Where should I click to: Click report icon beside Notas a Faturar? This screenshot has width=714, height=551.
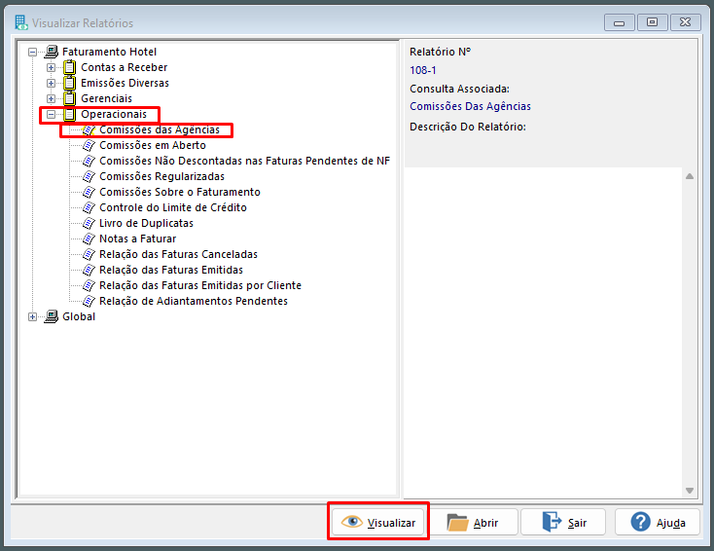click(x=89, y=239)
